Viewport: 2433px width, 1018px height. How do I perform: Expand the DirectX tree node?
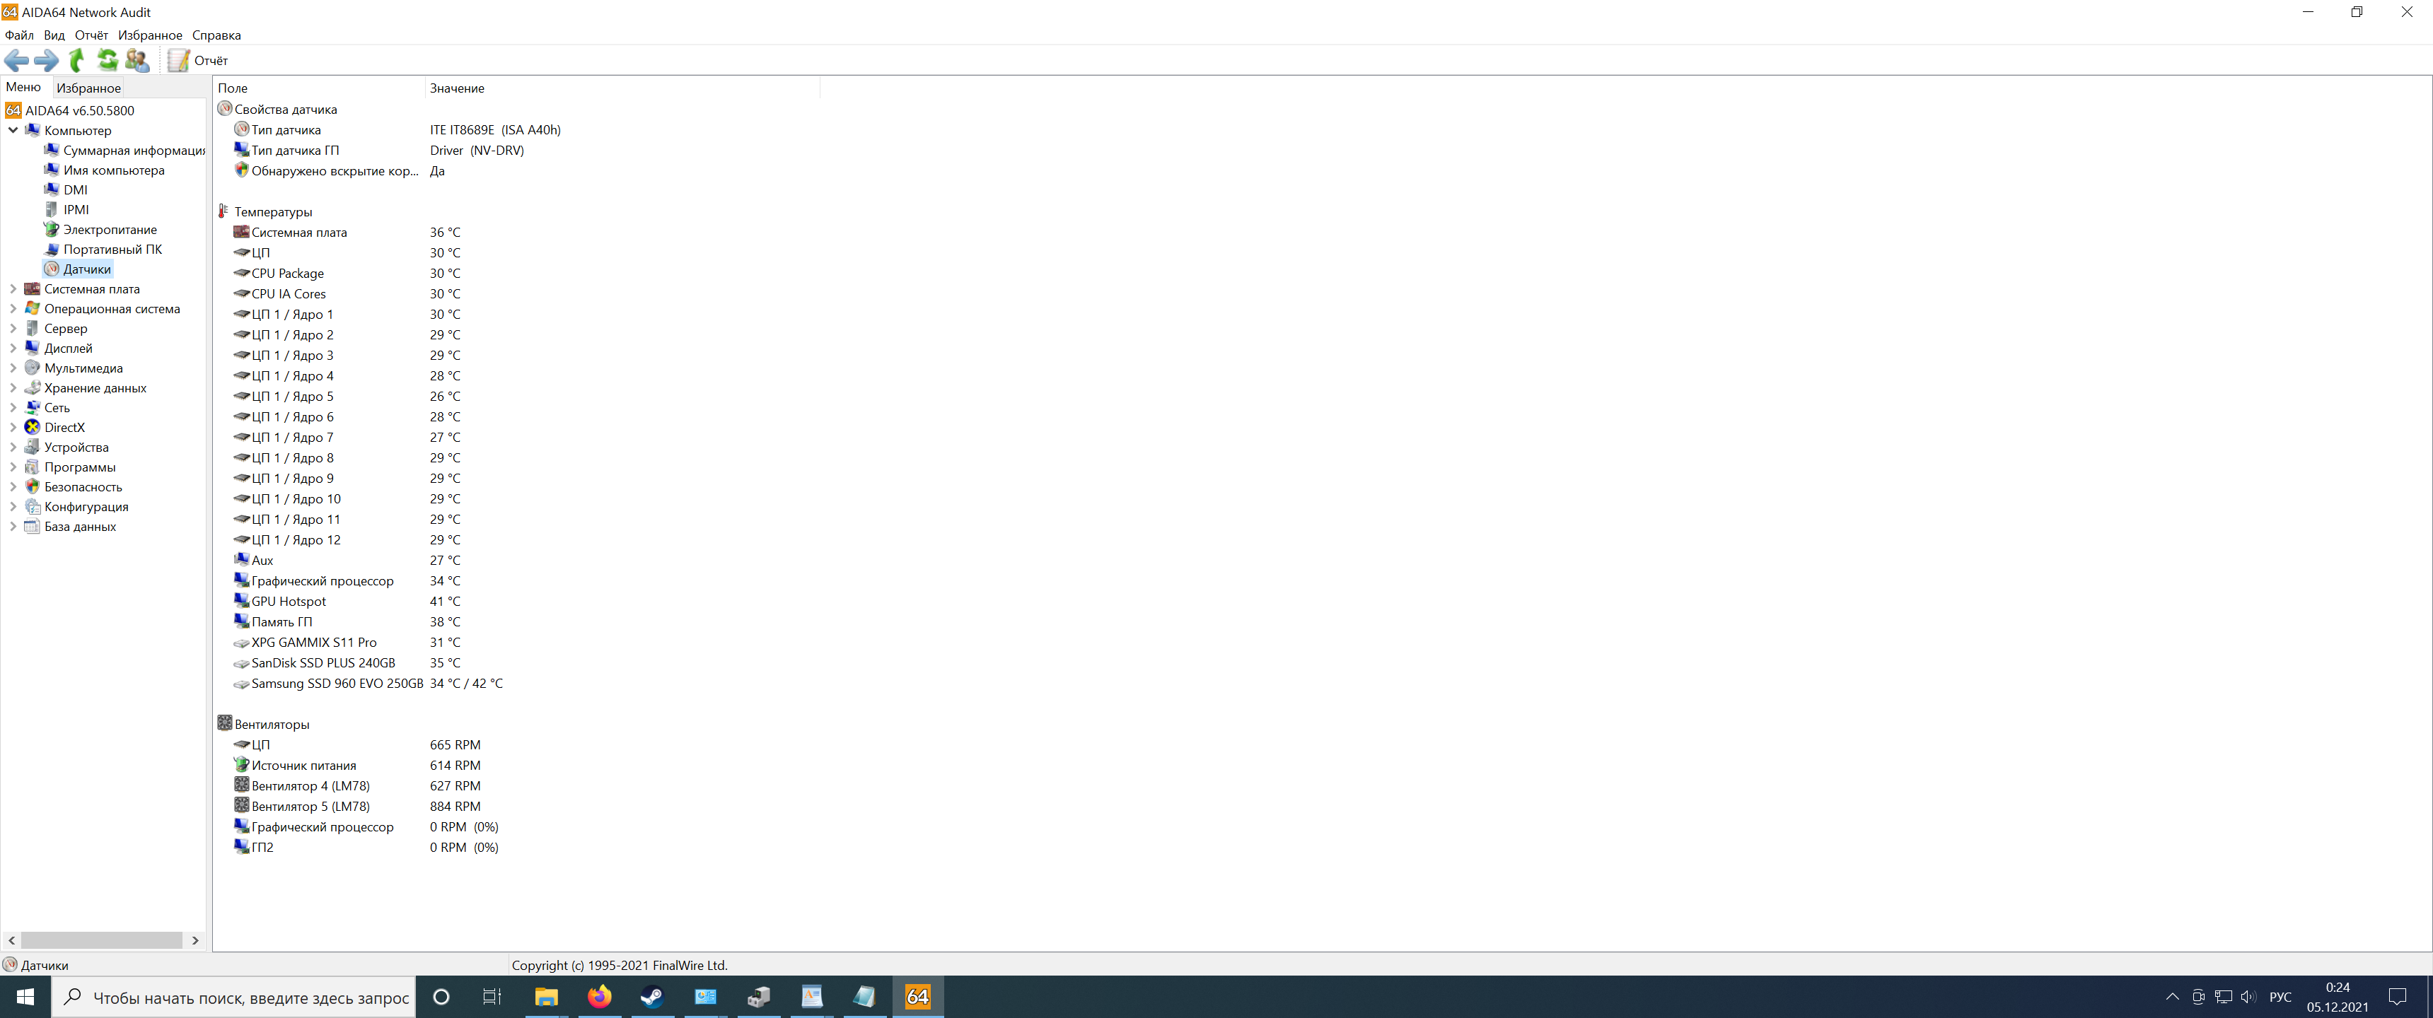[x=13, y=428]
